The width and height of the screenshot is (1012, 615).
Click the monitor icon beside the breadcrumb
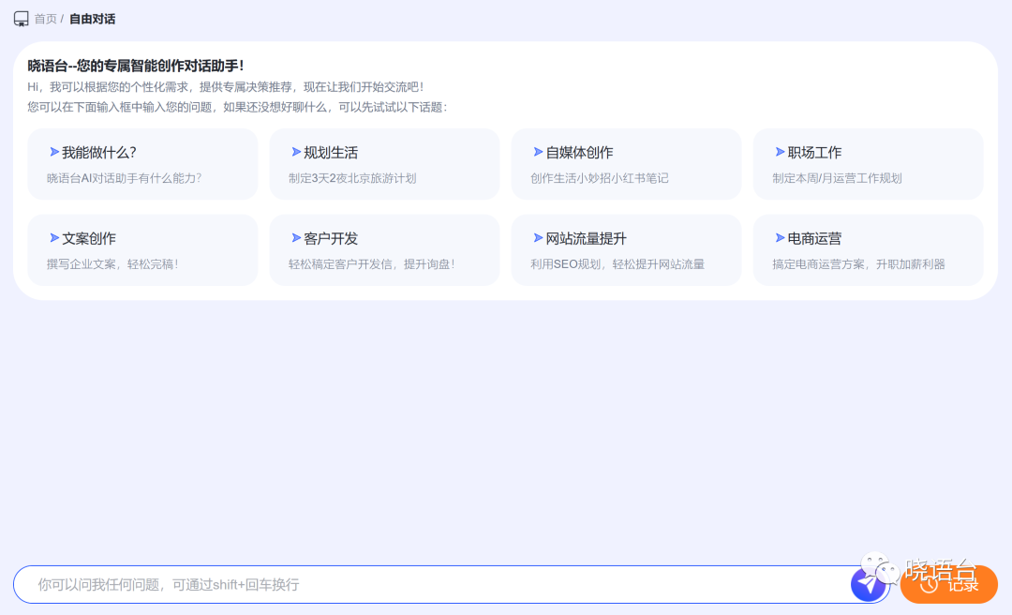pyautogui.click(x=21, y=18)
